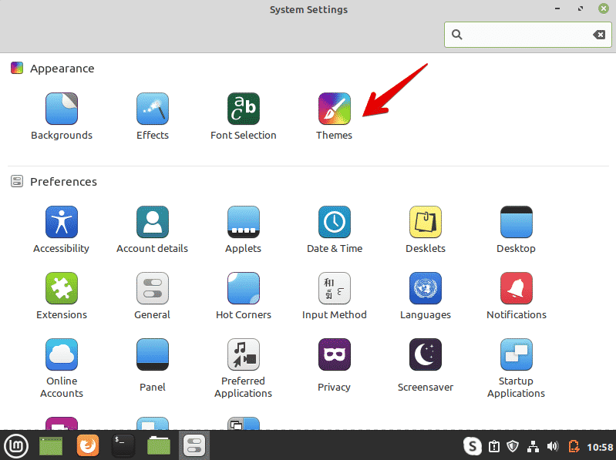Open Hot Corners settings
Viewport: 616px width, 460px height.
[x=244, y=296]
